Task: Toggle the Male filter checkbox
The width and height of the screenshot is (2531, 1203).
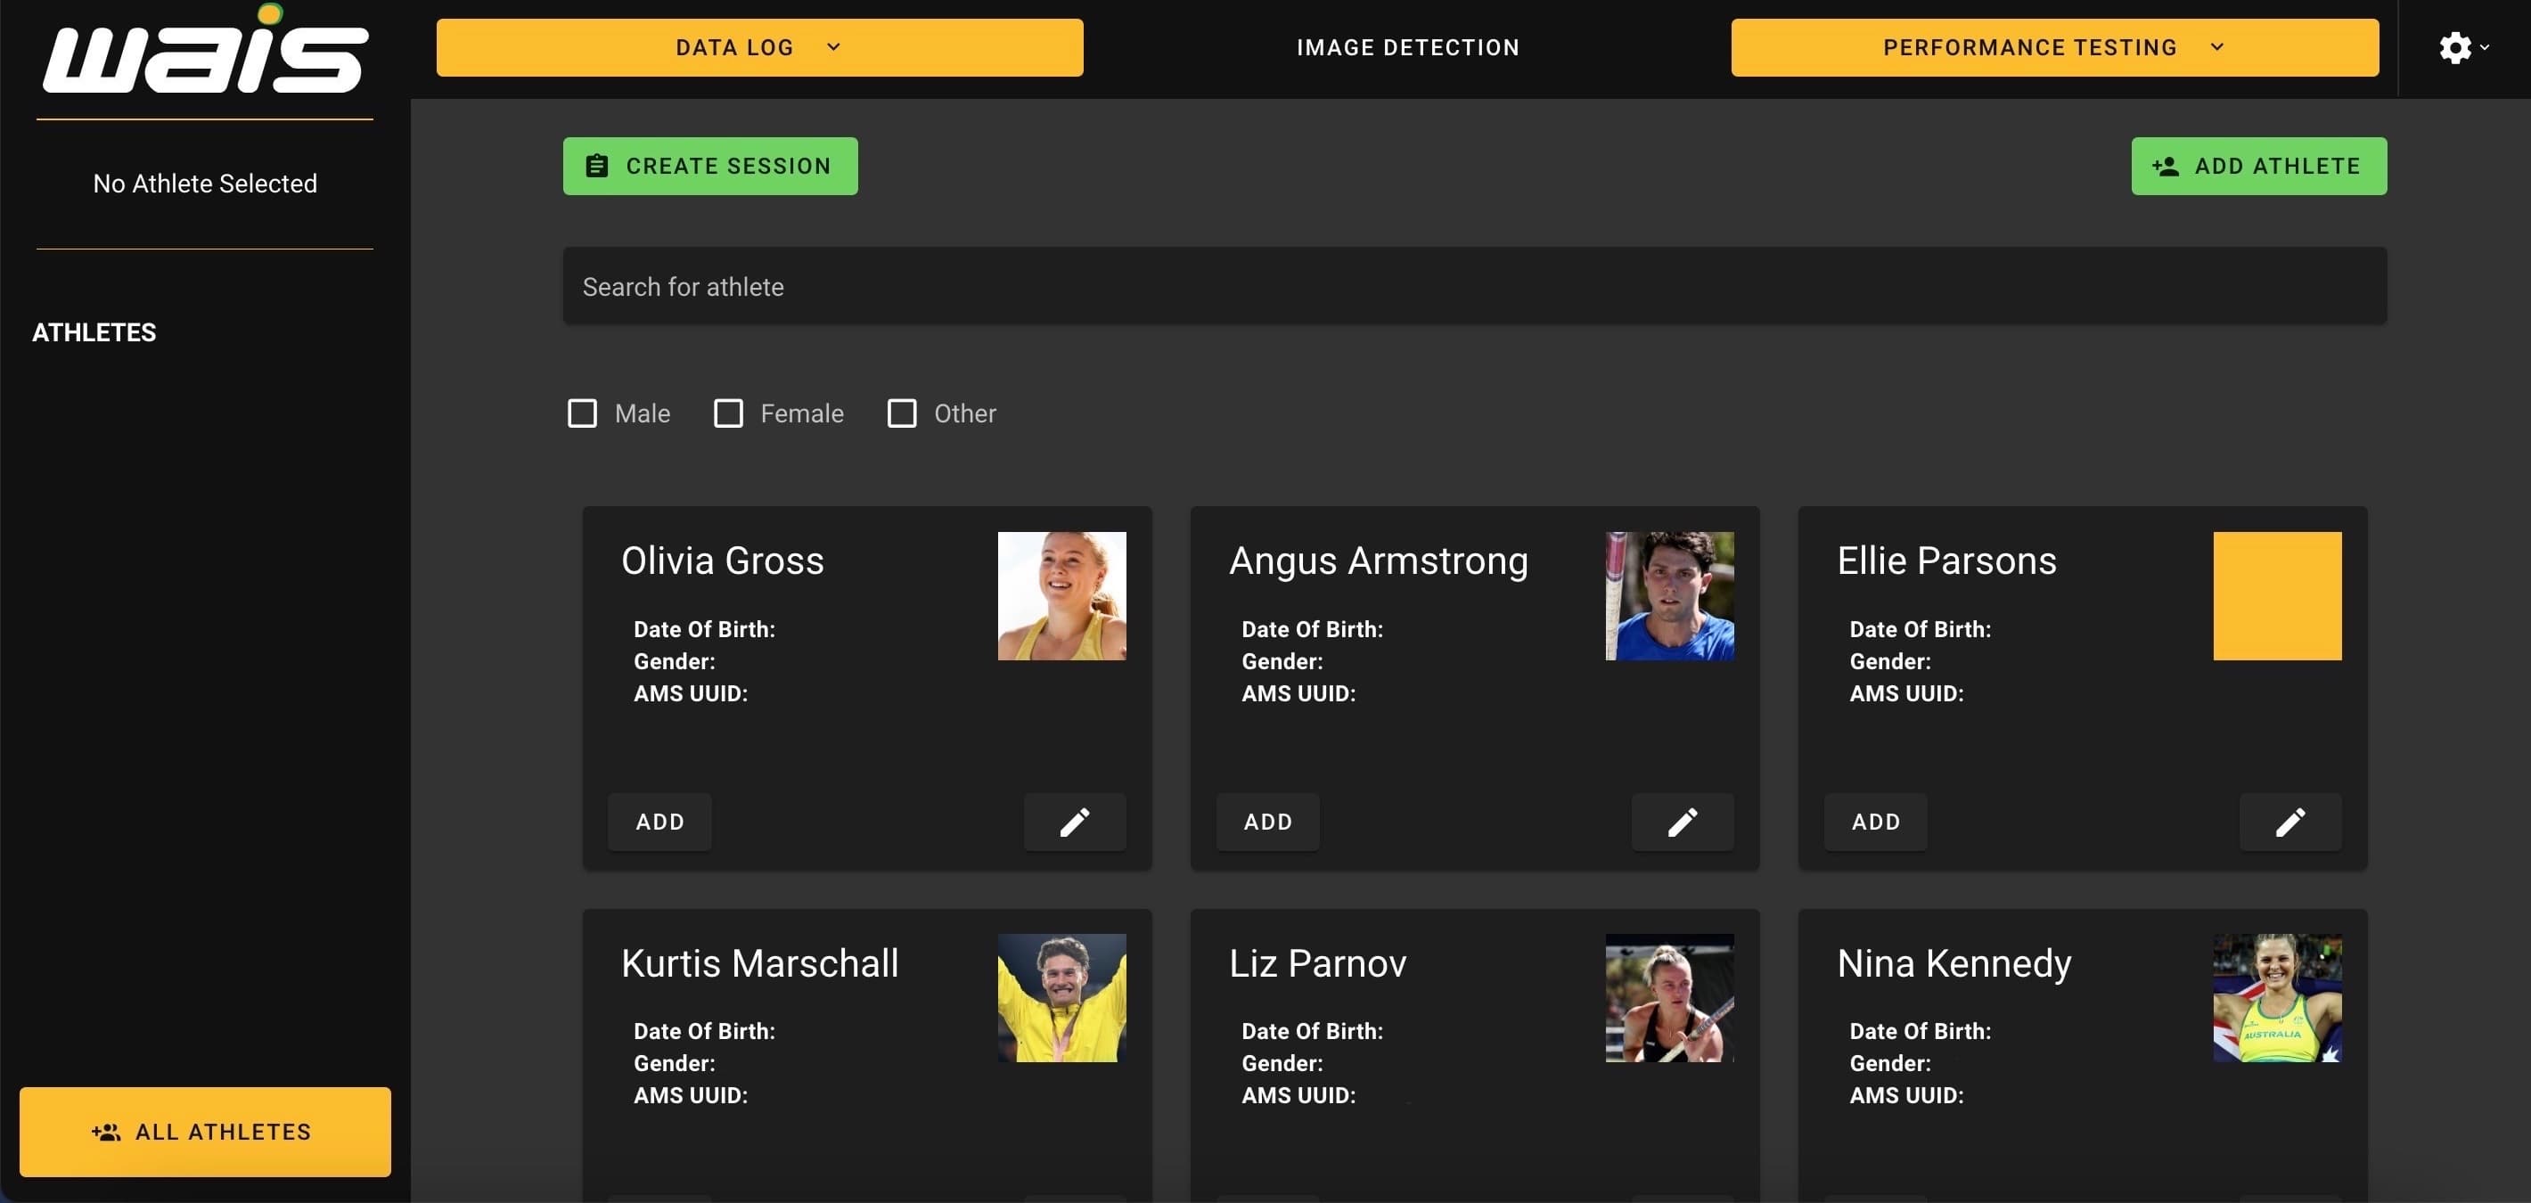Action: [x=583, y=413]
